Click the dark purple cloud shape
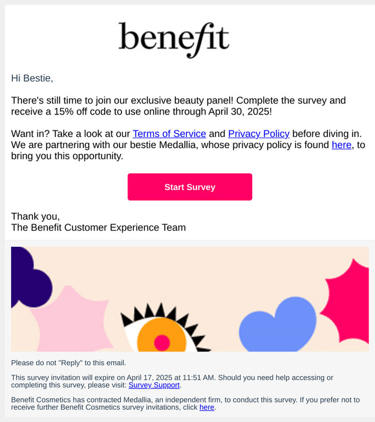Screen dimensions: 375x422 [30, 277]
